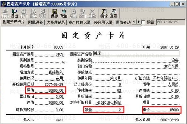Click the 数量 value 2
Viewport: 187px width, 124px height.
(120, 110)
